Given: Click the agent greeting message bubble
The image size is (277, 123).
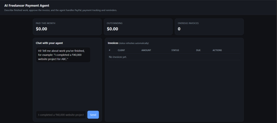Looking at the screenshot, I should coord(63,55).
